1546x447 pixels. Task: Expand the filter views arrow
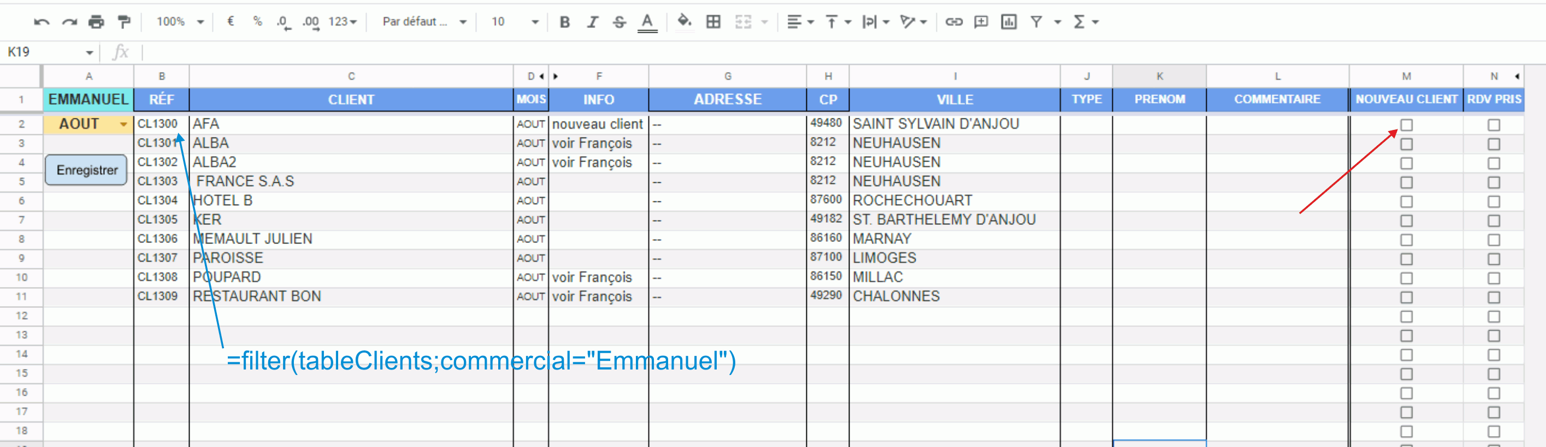[x=1058, y=22]
